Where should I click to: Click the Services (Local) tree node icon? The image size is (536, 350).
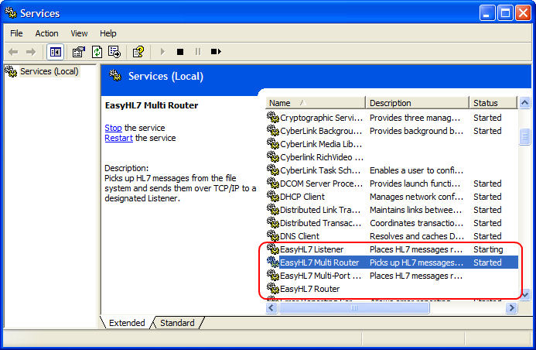click(11, 71)
